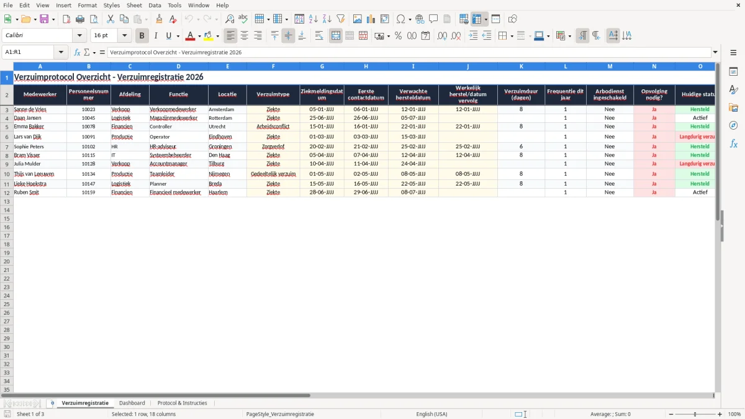This screenshot has height=419, width=745.
Task: Toggle Italic formatting
Action: click(156, 36)
